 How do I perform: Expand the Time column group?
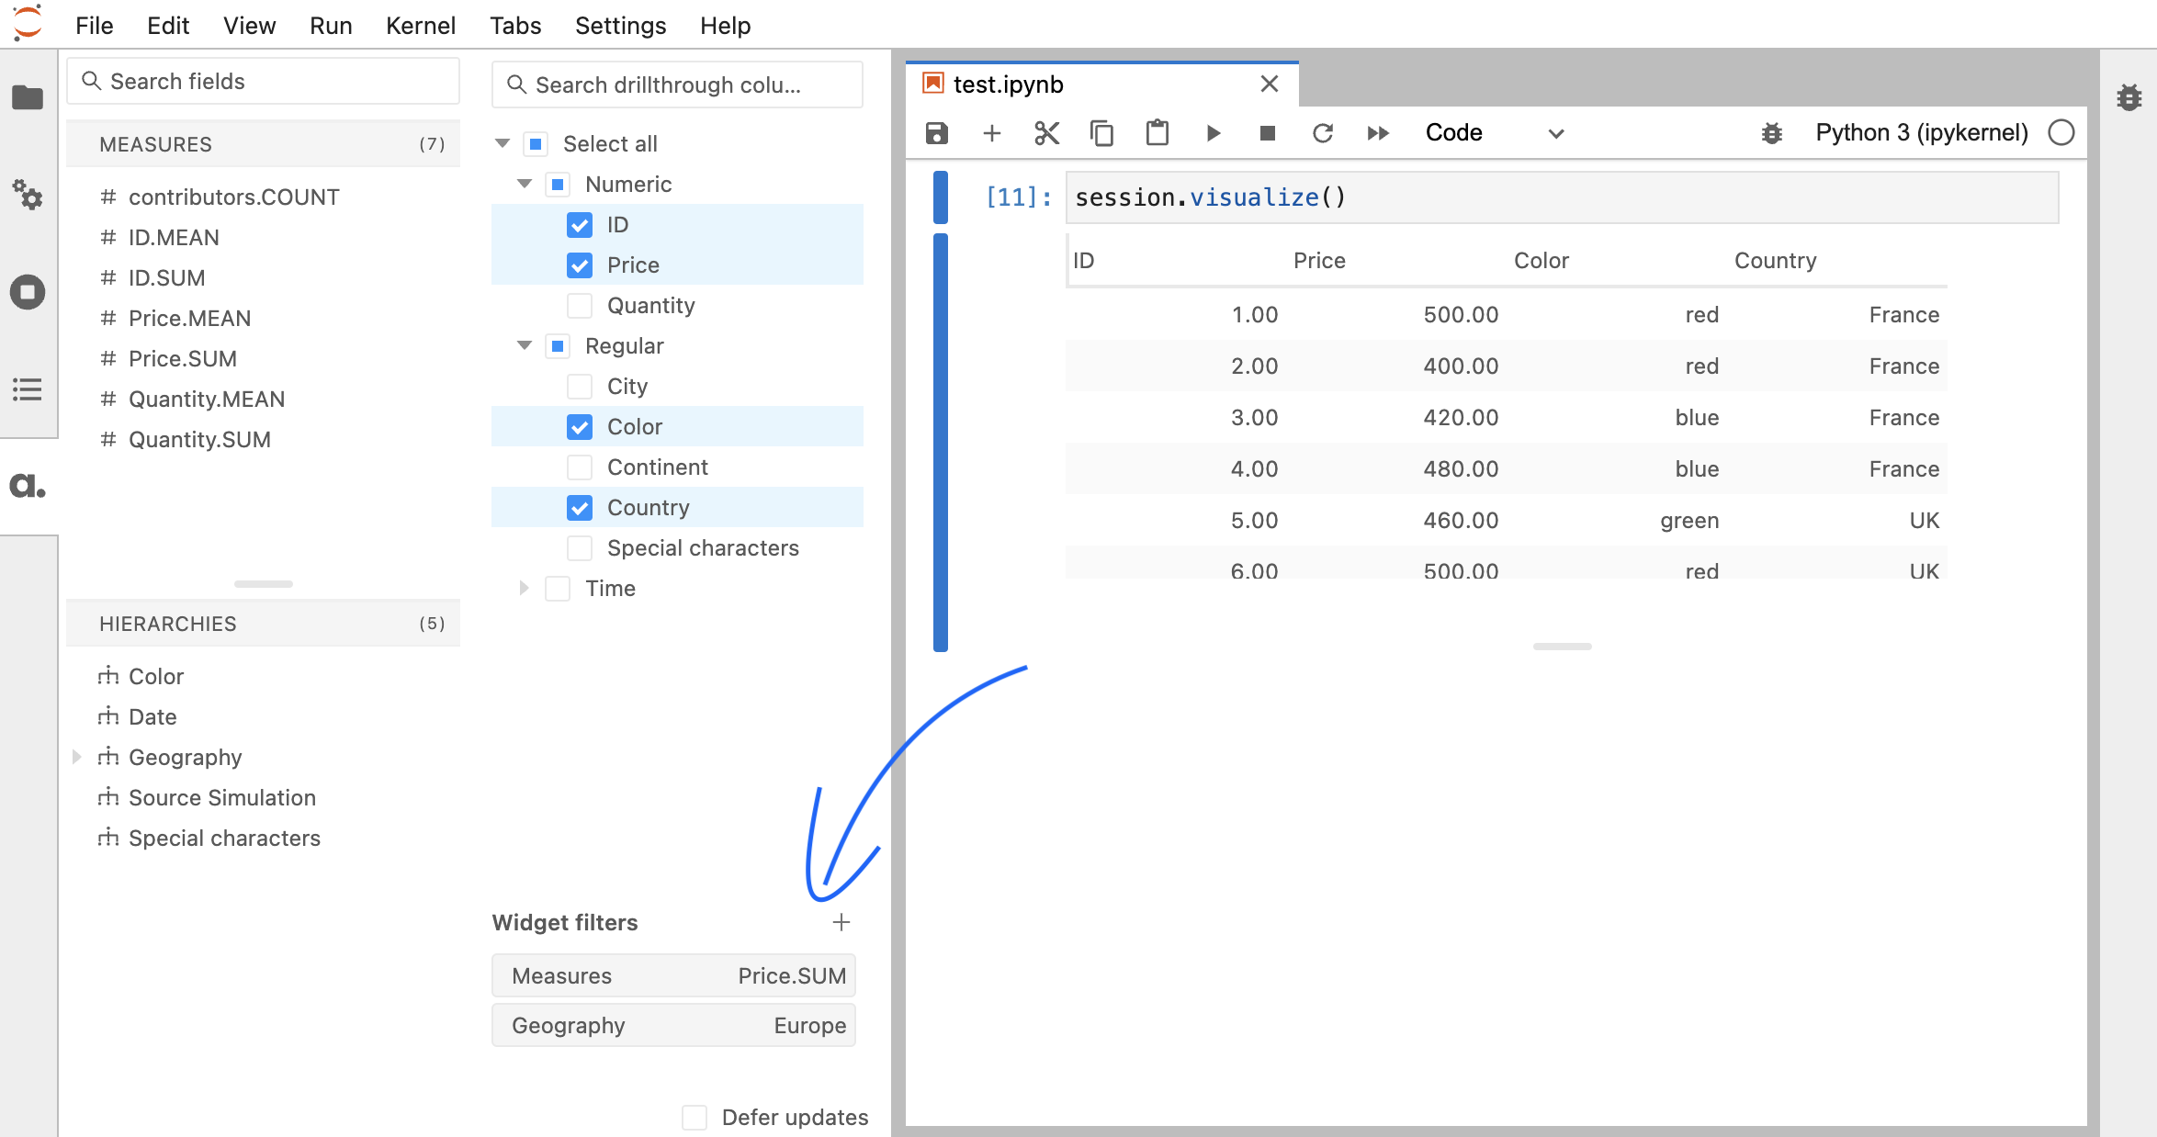(x=524, y=589)
